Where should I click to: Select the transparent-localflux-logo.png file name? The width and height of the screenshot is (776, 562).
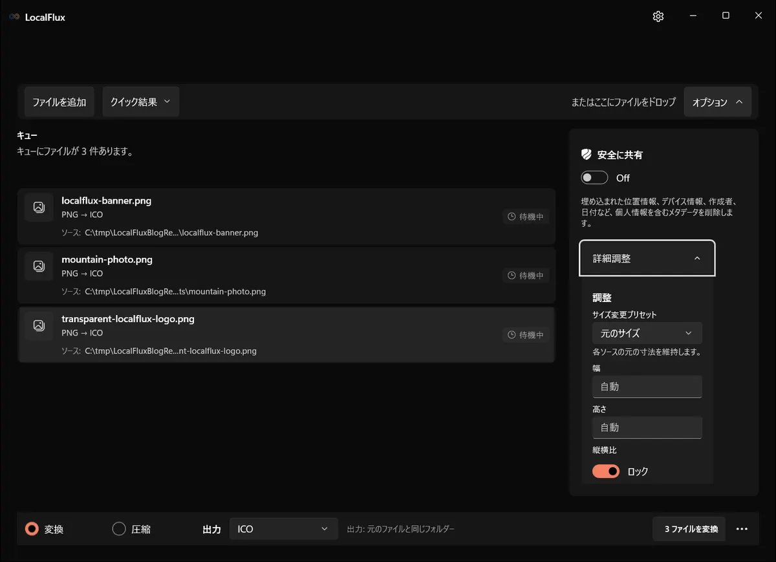tap(128, 319)
